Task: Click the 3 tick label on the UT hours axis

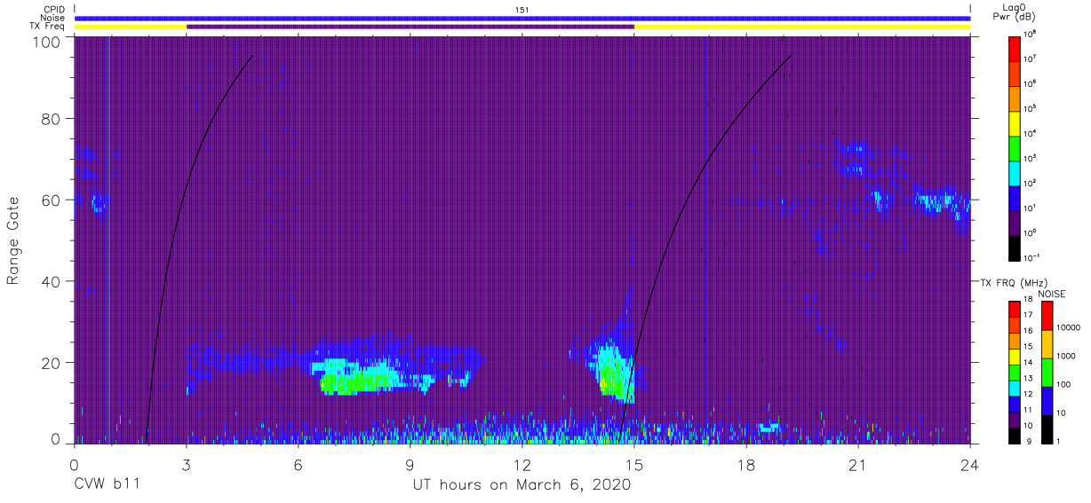Action: 187,464
